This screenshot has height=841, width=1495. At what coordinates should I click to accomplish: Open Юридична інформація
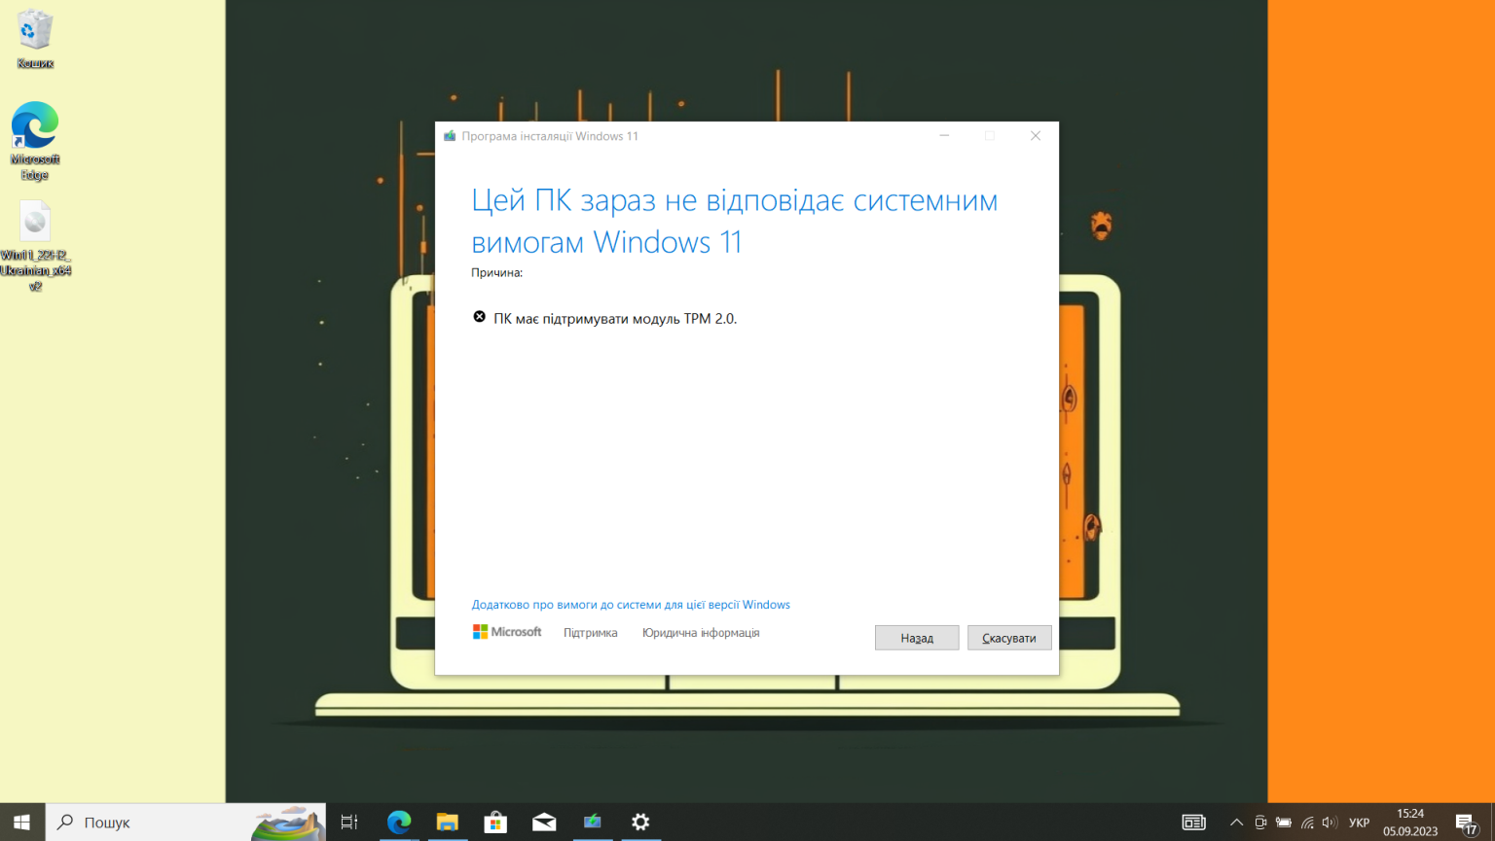[700, 632]
